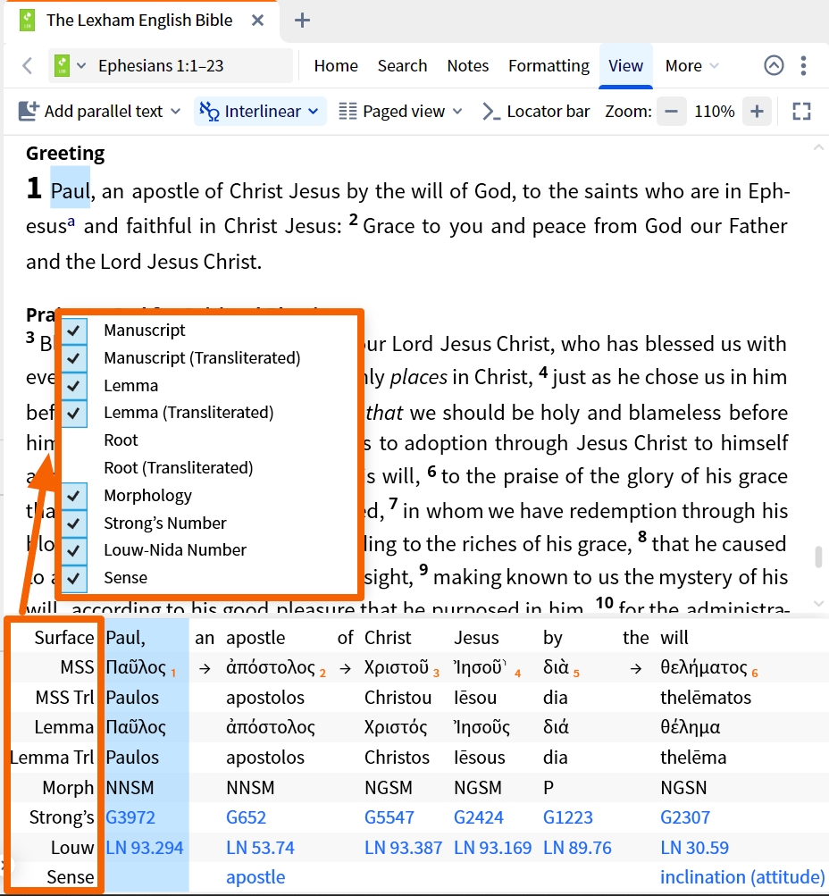Open the three-dot panel menu

coord(804,65)
